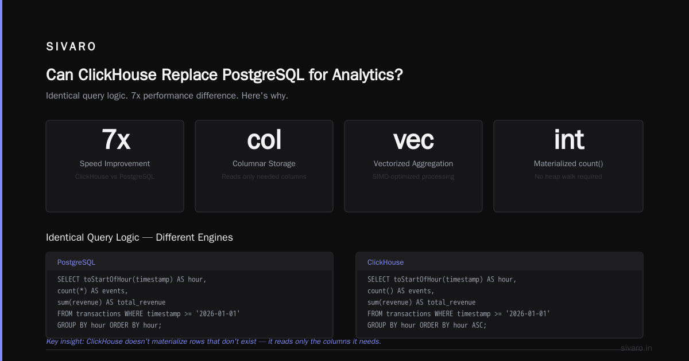Click the No heap walk required caption
The height and width of the screenshot is (361, 689).
568,176
